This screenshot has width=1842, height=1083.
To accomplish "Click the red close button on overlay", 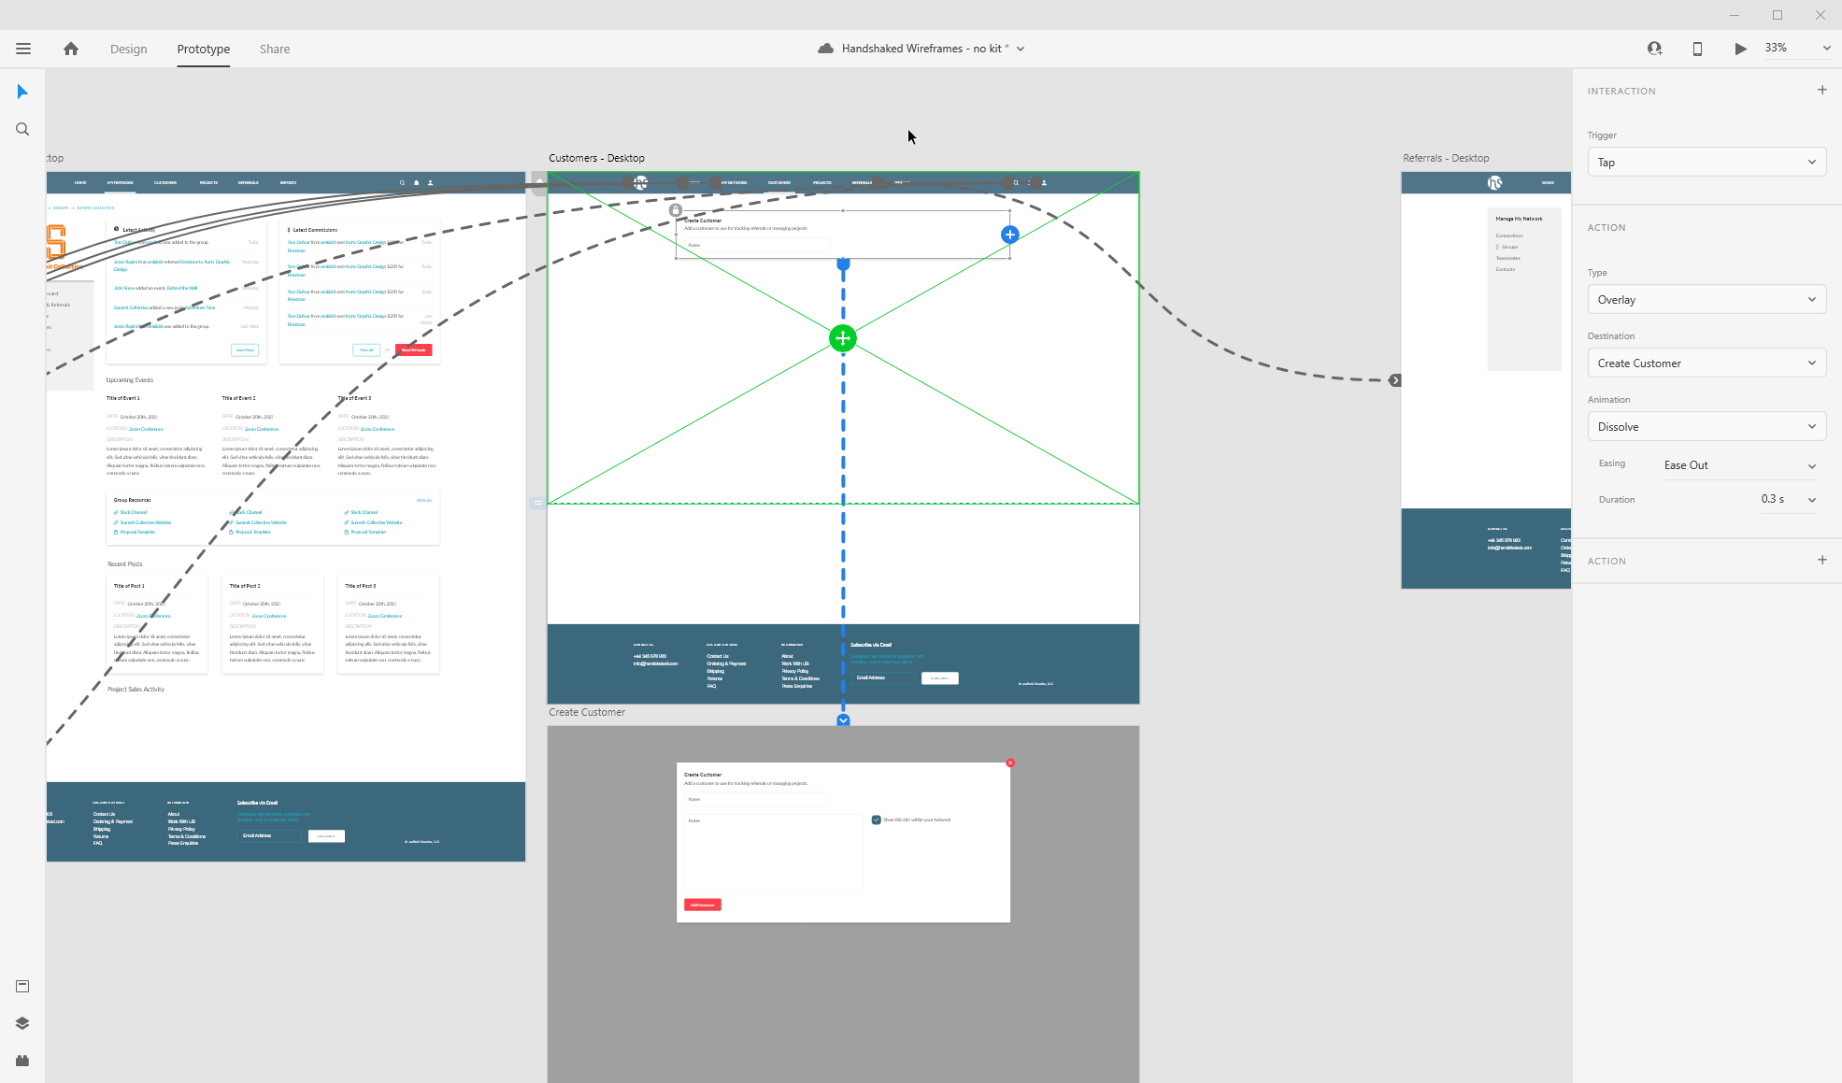I will point(1010,763).
